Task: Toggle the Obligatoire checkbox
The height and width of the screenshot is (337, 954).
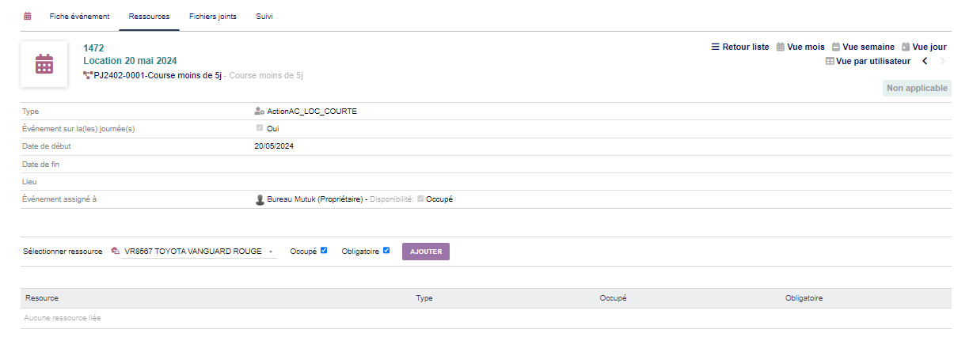Action: coord(386,251)
